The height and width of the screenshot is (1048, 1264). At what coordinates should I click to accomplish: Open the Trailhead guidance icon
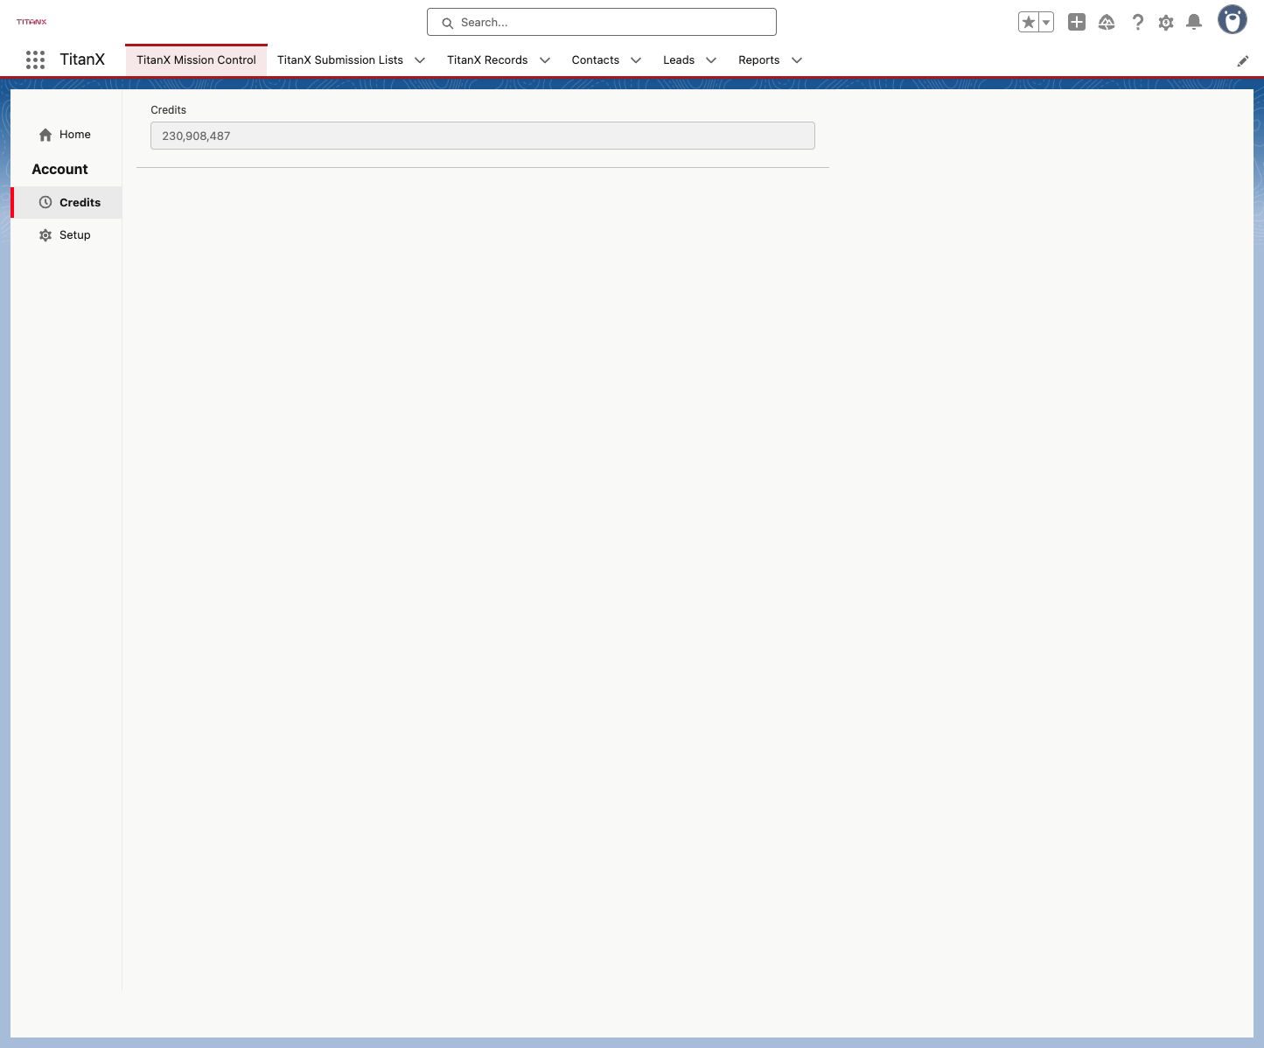[1107, 23]
